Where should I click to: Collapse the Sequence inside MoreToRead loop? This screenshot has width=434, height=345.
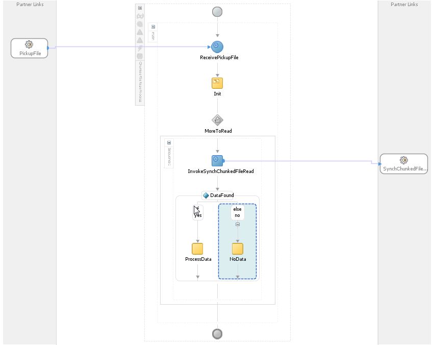tap(169, 143)
